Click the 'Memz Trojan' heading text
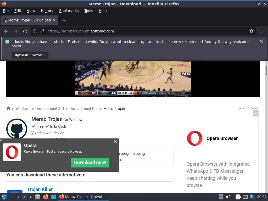 pos(47,119)
